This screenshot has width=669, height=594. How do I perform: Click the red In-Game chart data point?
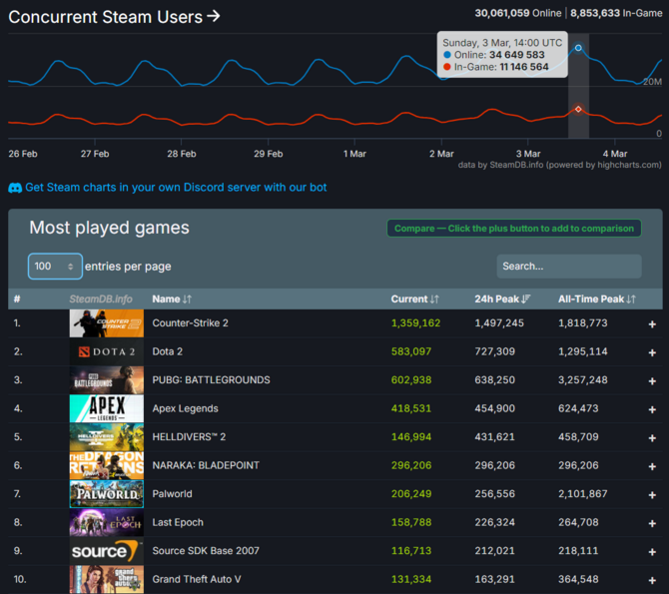[x=578, y=109]
